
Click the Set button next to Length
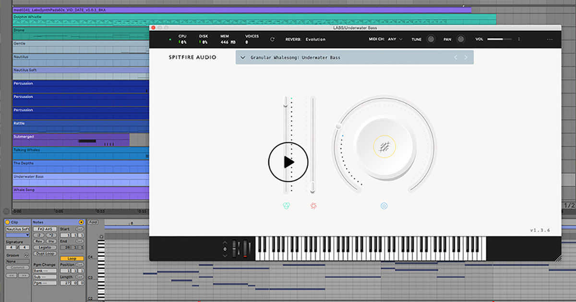[80, 277]
